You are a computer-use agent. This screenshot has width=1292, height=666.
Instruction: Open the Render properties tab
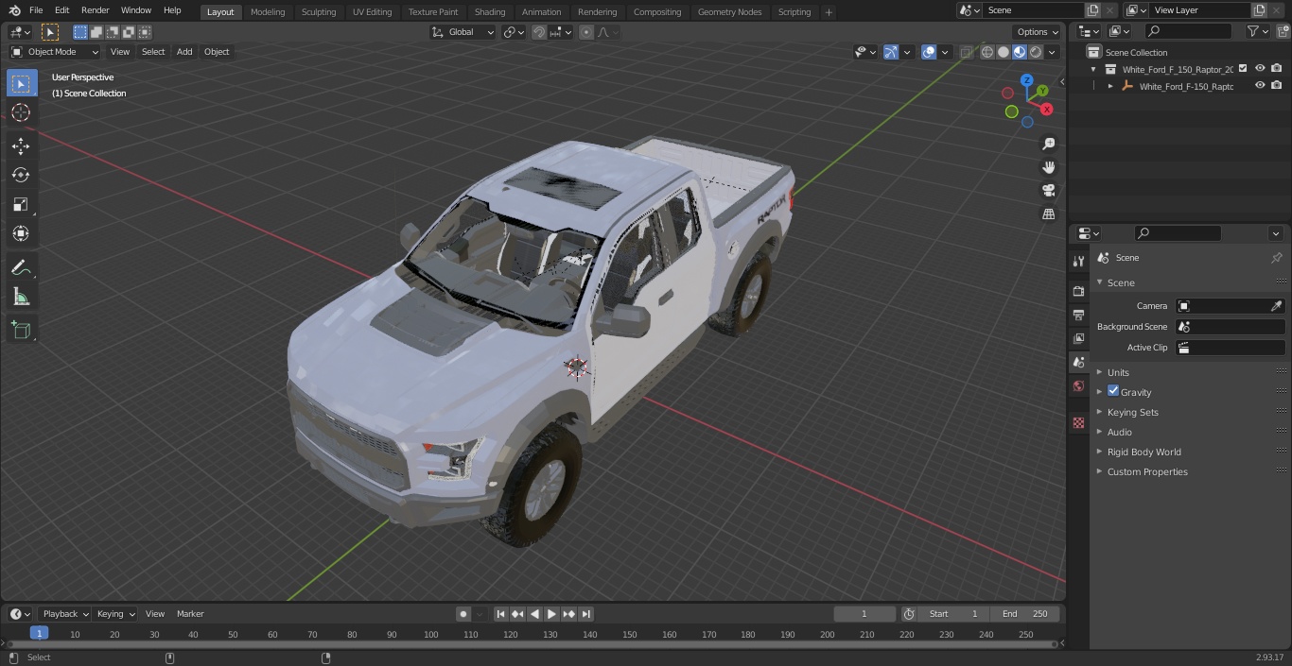[x=1078, y=291]
